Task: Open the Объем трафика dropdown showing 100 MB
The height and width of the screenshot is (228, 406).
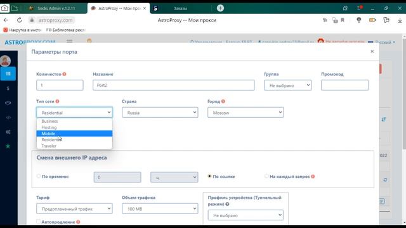Action: [160, 208]
